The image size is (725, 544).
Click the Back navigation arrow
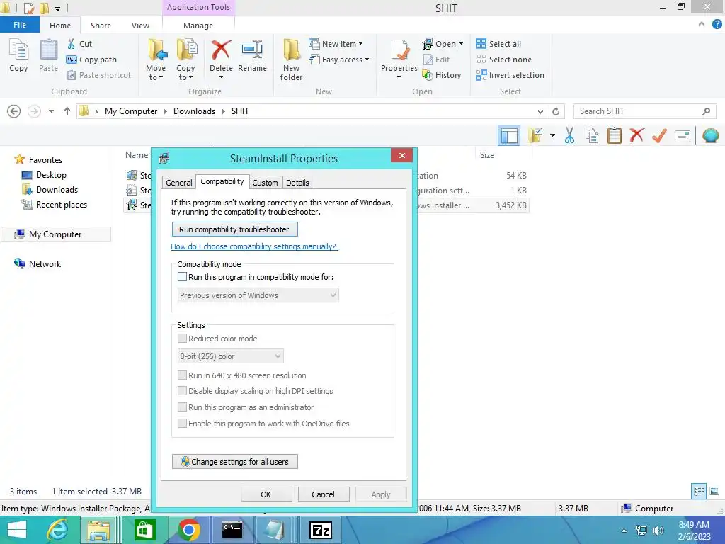pyautogui.click(x=14, y=111)
